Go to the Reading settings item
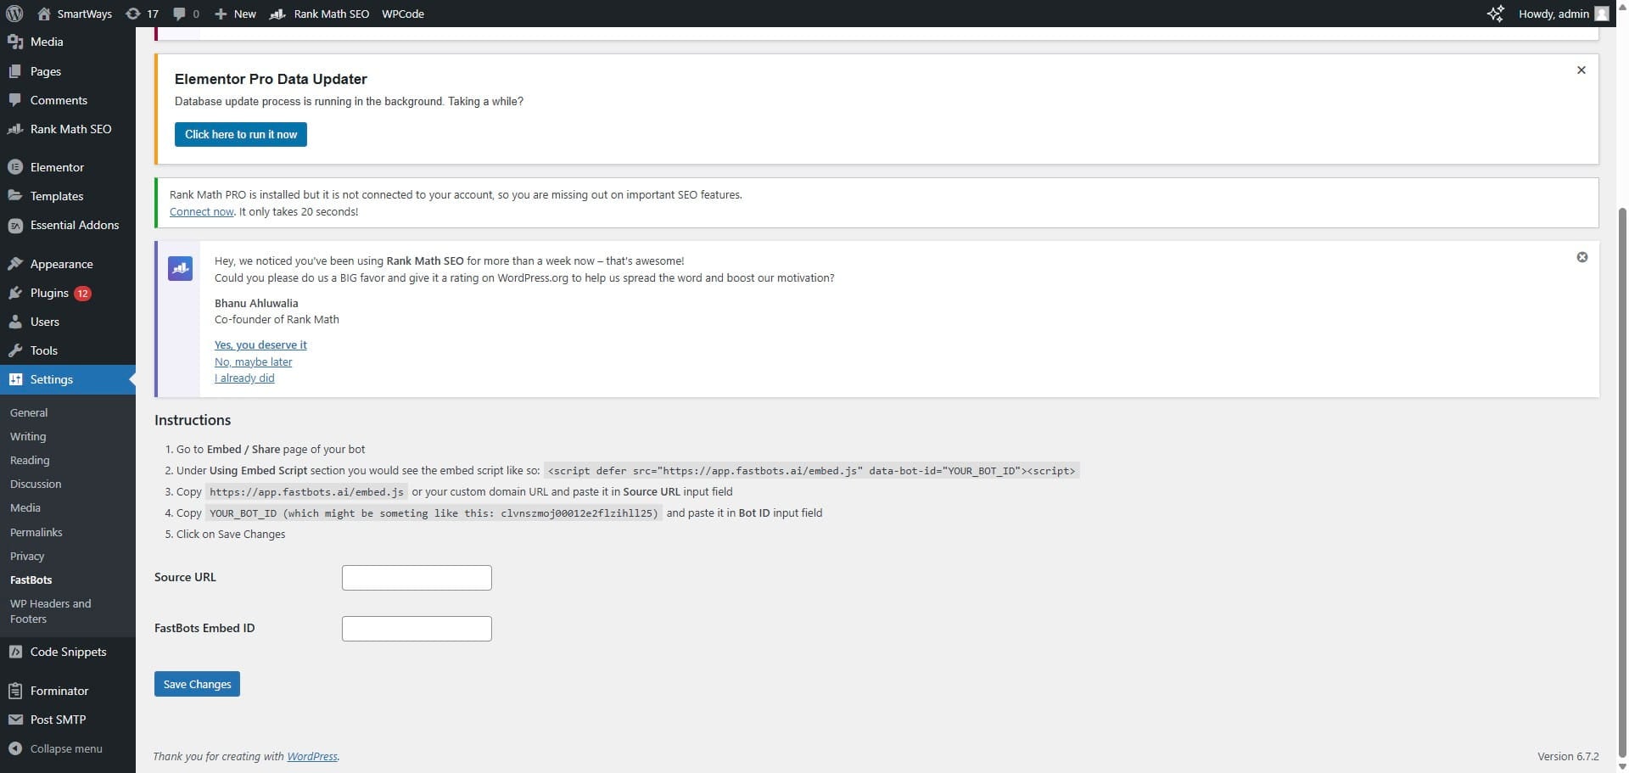 [30, 460]
